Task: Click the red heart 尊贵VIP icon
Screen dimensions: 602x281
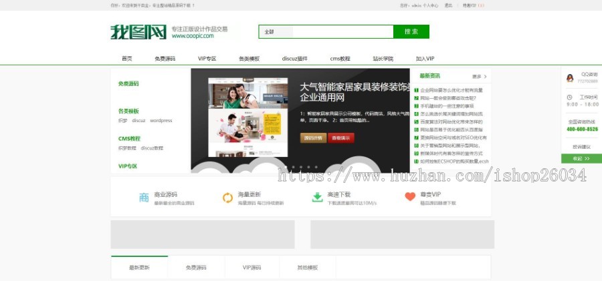Action: 410,197
